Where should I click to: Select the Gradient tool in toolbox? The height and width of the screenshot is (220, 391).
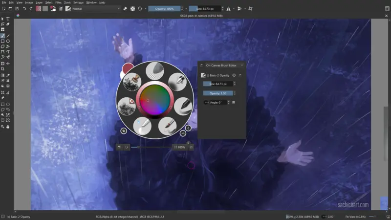[x=3, y=75]
